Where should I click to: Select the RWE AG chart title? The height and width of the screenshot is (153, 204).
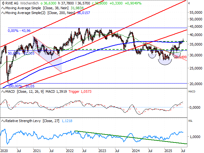coord(12,3)
